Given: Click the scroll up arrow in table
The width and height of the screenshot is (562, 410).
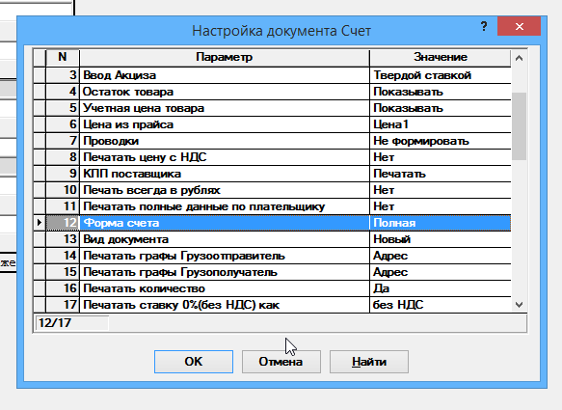Looking at the screenshot, I should pos(519,58).
